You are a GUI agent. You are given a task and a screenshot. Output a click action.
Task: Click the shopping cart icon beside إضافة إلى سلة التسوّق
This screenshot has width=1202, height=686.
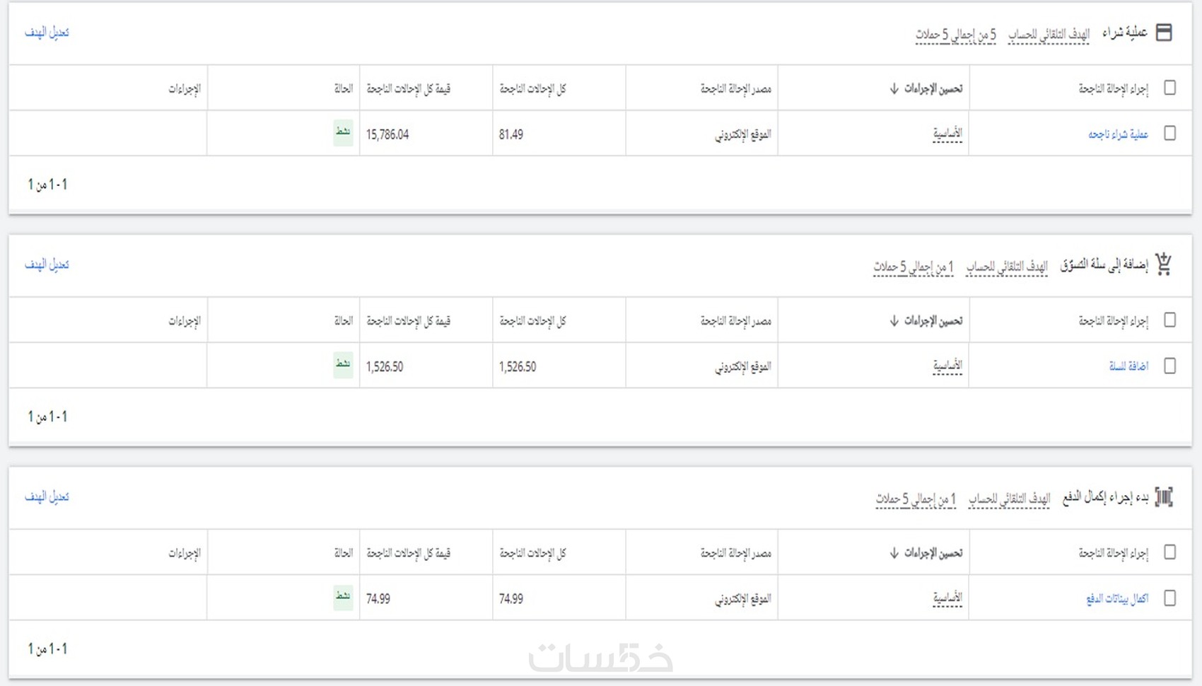point(1164,264)
